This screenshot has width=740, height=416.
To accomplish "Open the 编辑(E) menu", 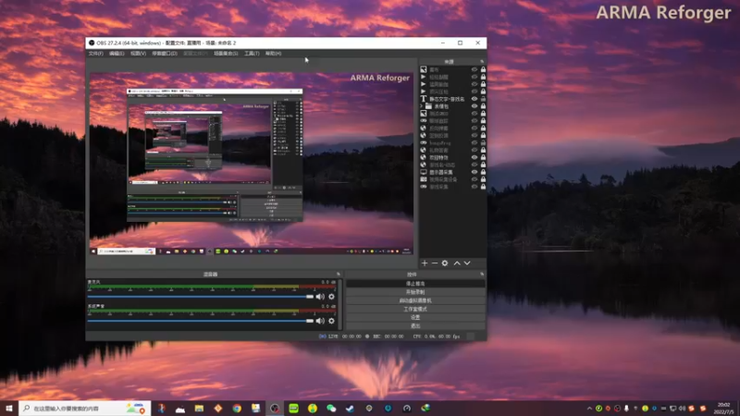I will tap(117, 54).
